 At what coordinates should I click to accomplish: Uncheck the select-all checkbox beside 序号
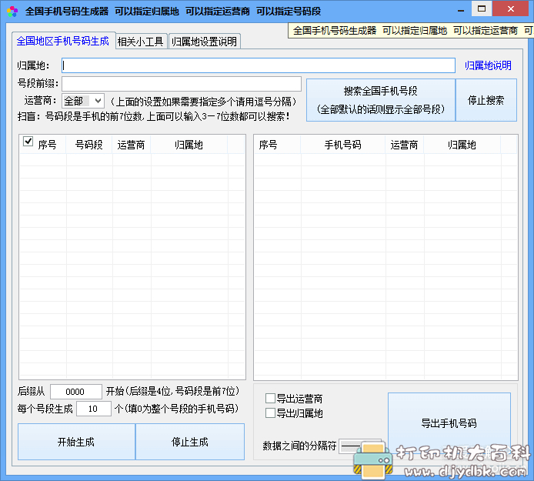tap(28, 141)
